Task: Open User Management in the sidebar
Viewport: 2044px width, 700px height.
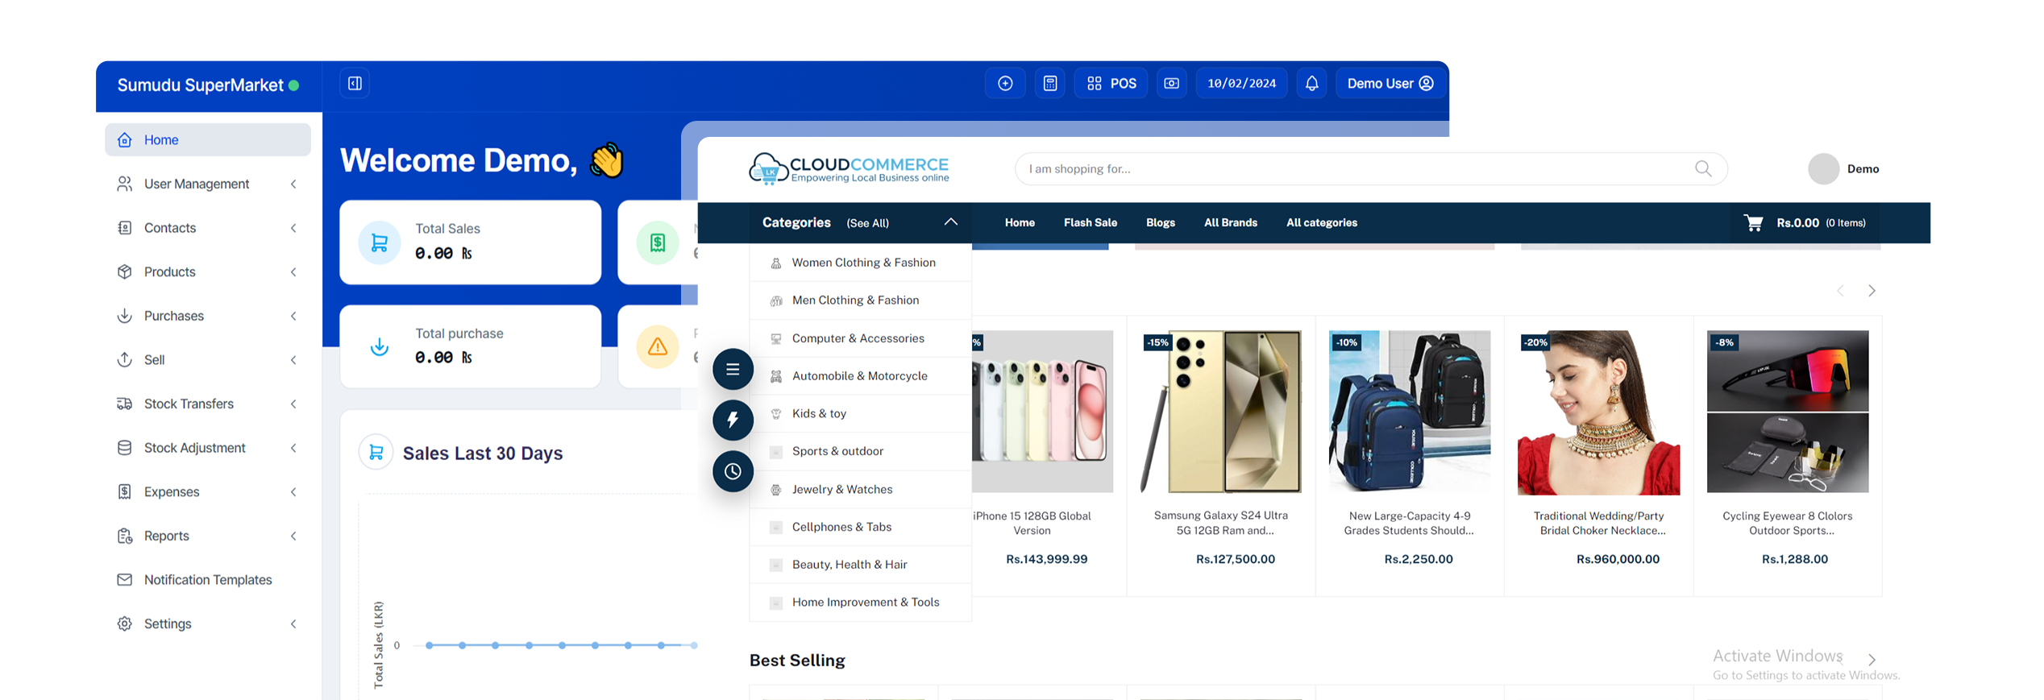Action: pyautogui.click(x=208, y=184)
